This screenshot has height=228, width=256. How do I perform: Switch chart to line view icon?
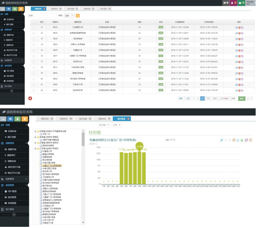238,140
